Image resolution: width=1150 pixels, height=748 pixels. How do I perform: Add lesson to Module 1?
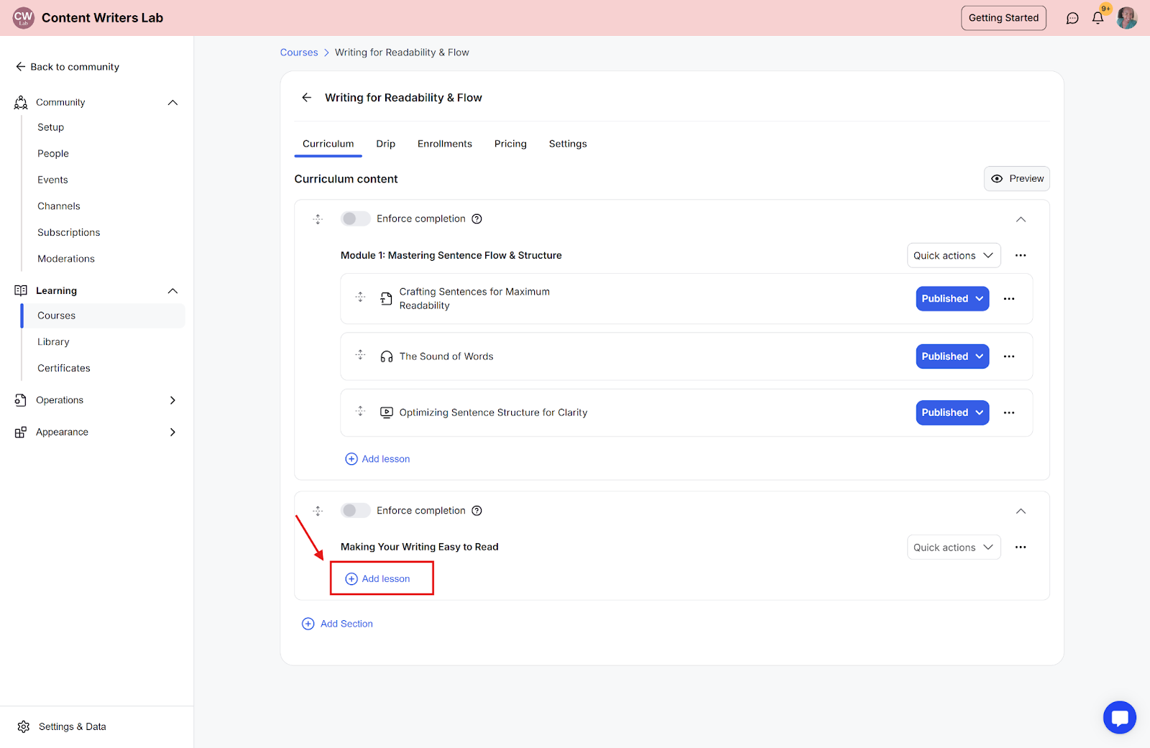coord(377,459)
